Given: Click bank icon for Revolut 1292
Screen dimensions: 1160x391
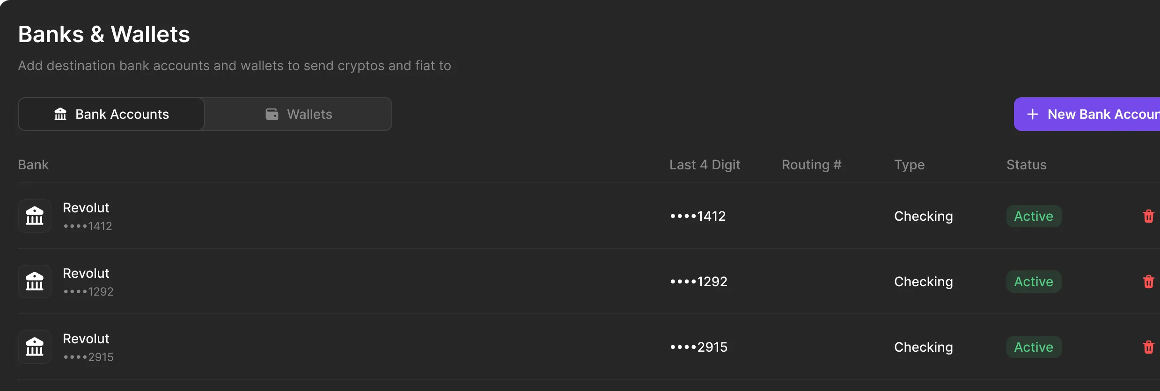Looking at the screenshot, I should [x=35, y=282].
